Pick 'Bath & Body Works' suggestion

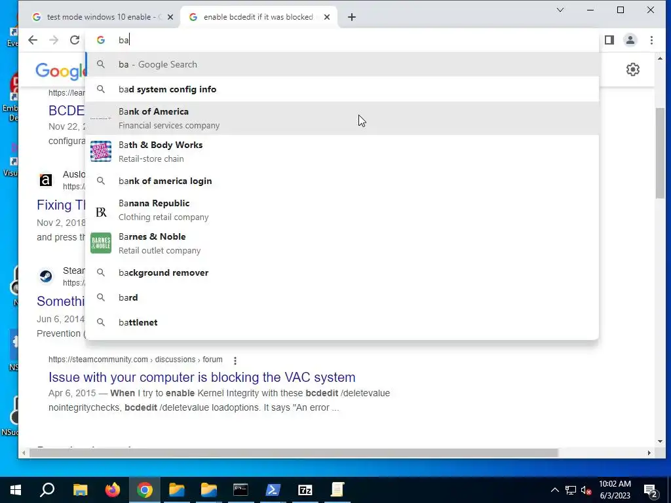click(342, 151)
